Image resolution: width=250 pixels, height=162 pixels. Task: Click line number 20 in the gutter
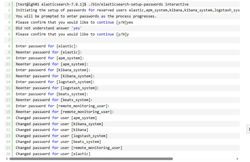point(8,118)
